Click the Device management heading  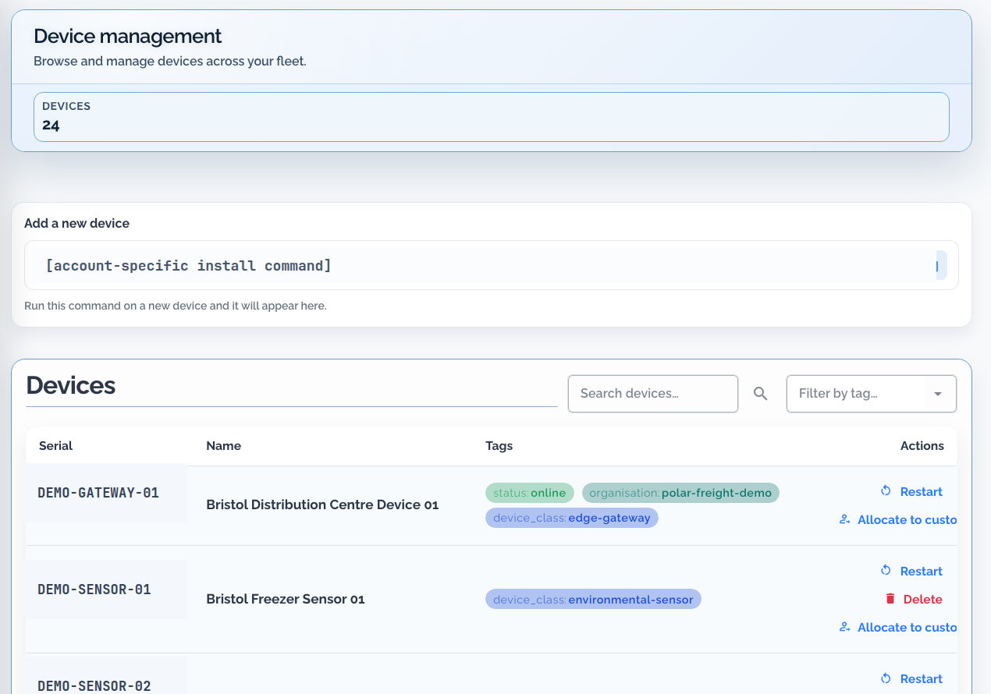(128, 36)
